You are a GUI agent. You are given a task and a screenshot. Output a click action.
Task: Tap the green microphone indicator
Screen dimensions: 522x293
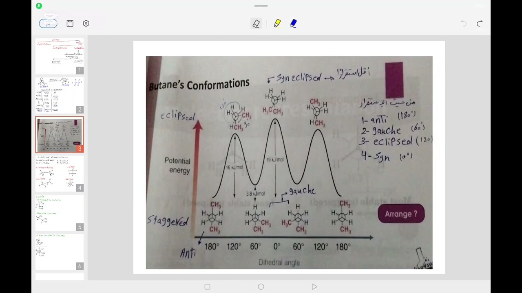[x=39, y=6]
